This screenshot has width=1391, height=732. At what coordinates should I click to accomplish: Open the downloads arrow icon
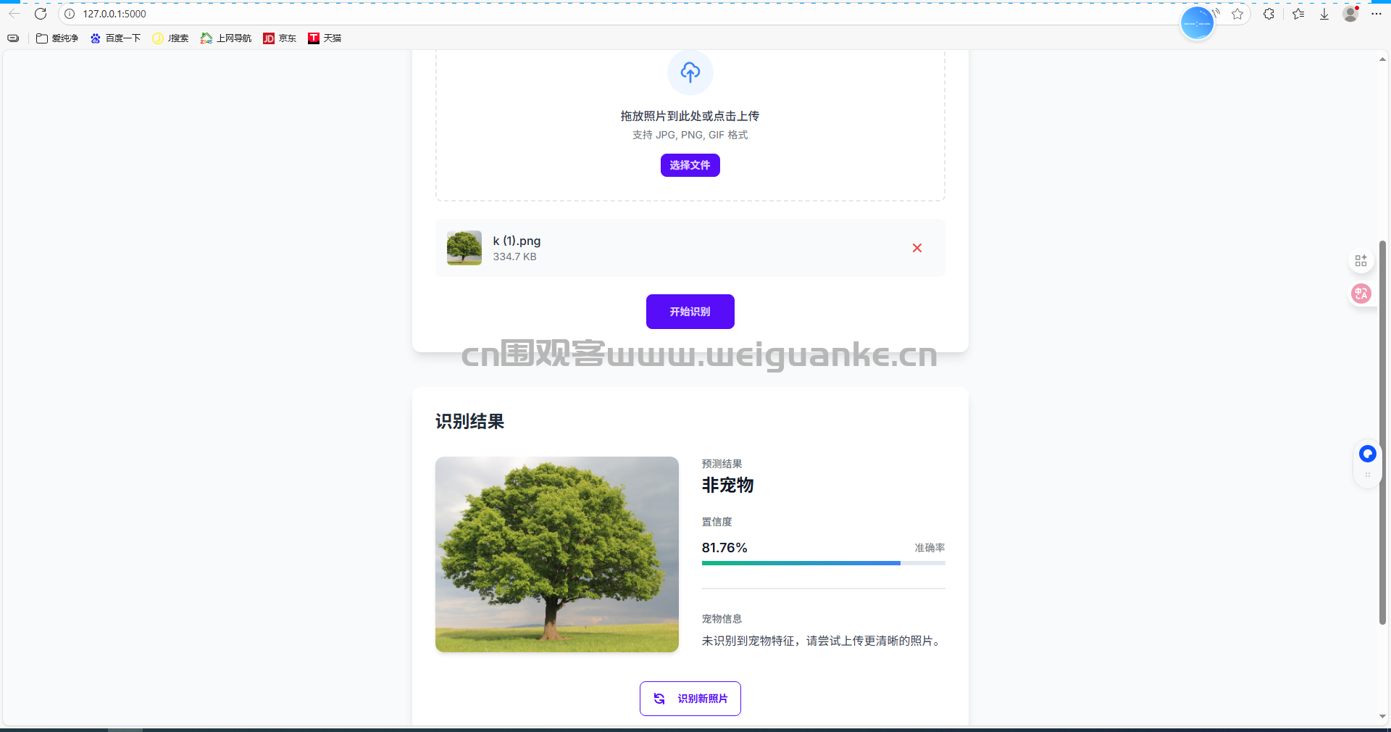click(x=1324, y=14)
